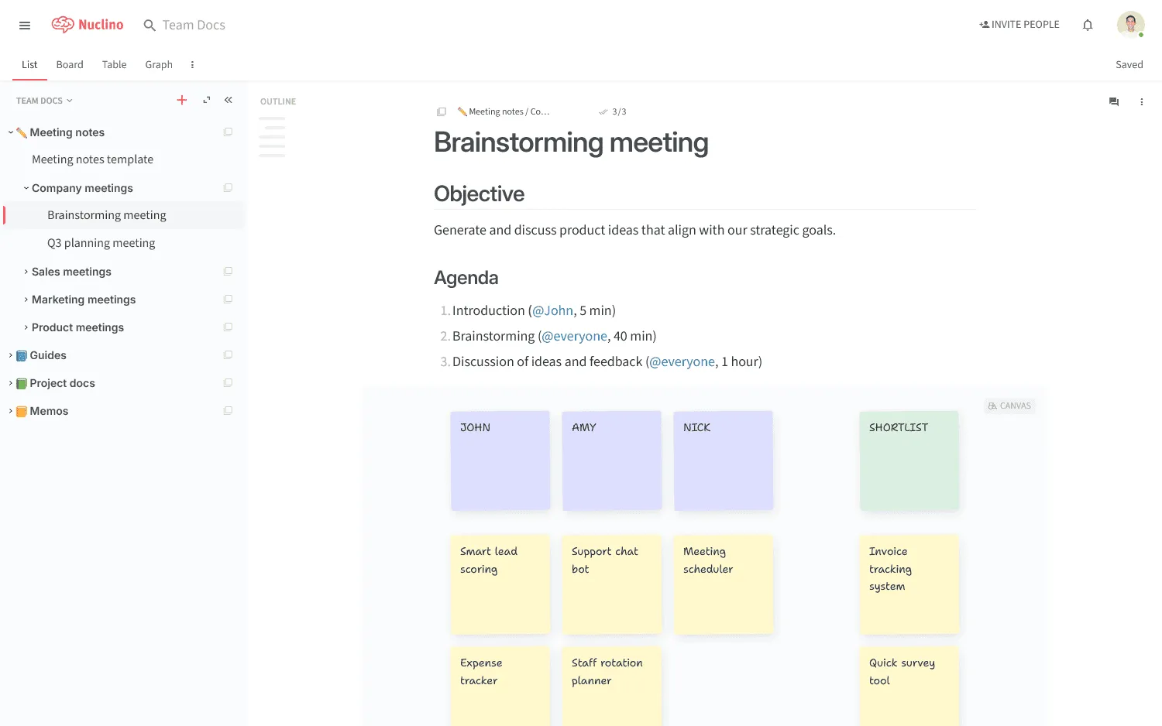Expand the Product meetings folder

(x=26, y=327)
